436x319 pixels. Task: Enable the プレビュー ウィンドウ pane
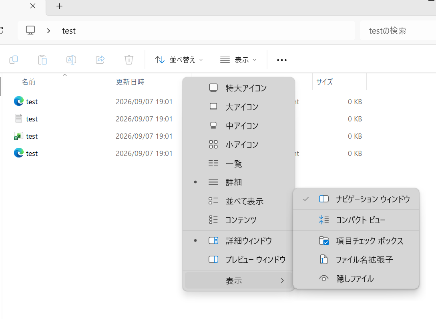coord(239,259)
